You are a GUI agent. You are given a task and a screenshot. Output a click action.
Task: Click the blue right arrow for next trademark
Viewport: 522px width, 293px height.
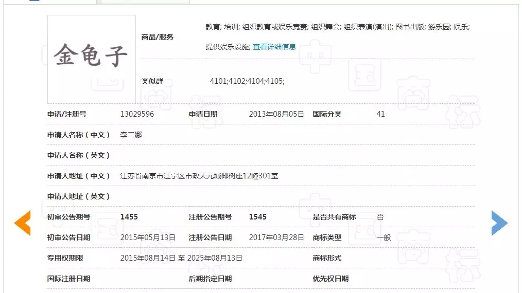(x=499, y=223)
